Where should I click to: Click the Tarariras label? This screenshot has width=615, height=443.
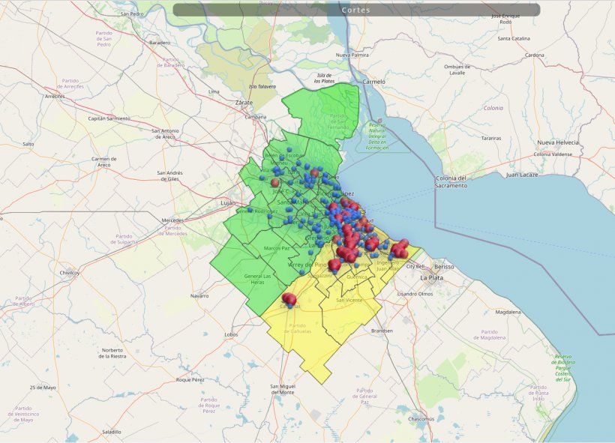pyautogui.click(x=491, y=138)
